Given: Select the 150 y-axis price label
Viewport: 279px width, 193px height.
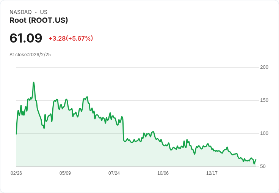Looking at the screenshot, I should 264,100.
